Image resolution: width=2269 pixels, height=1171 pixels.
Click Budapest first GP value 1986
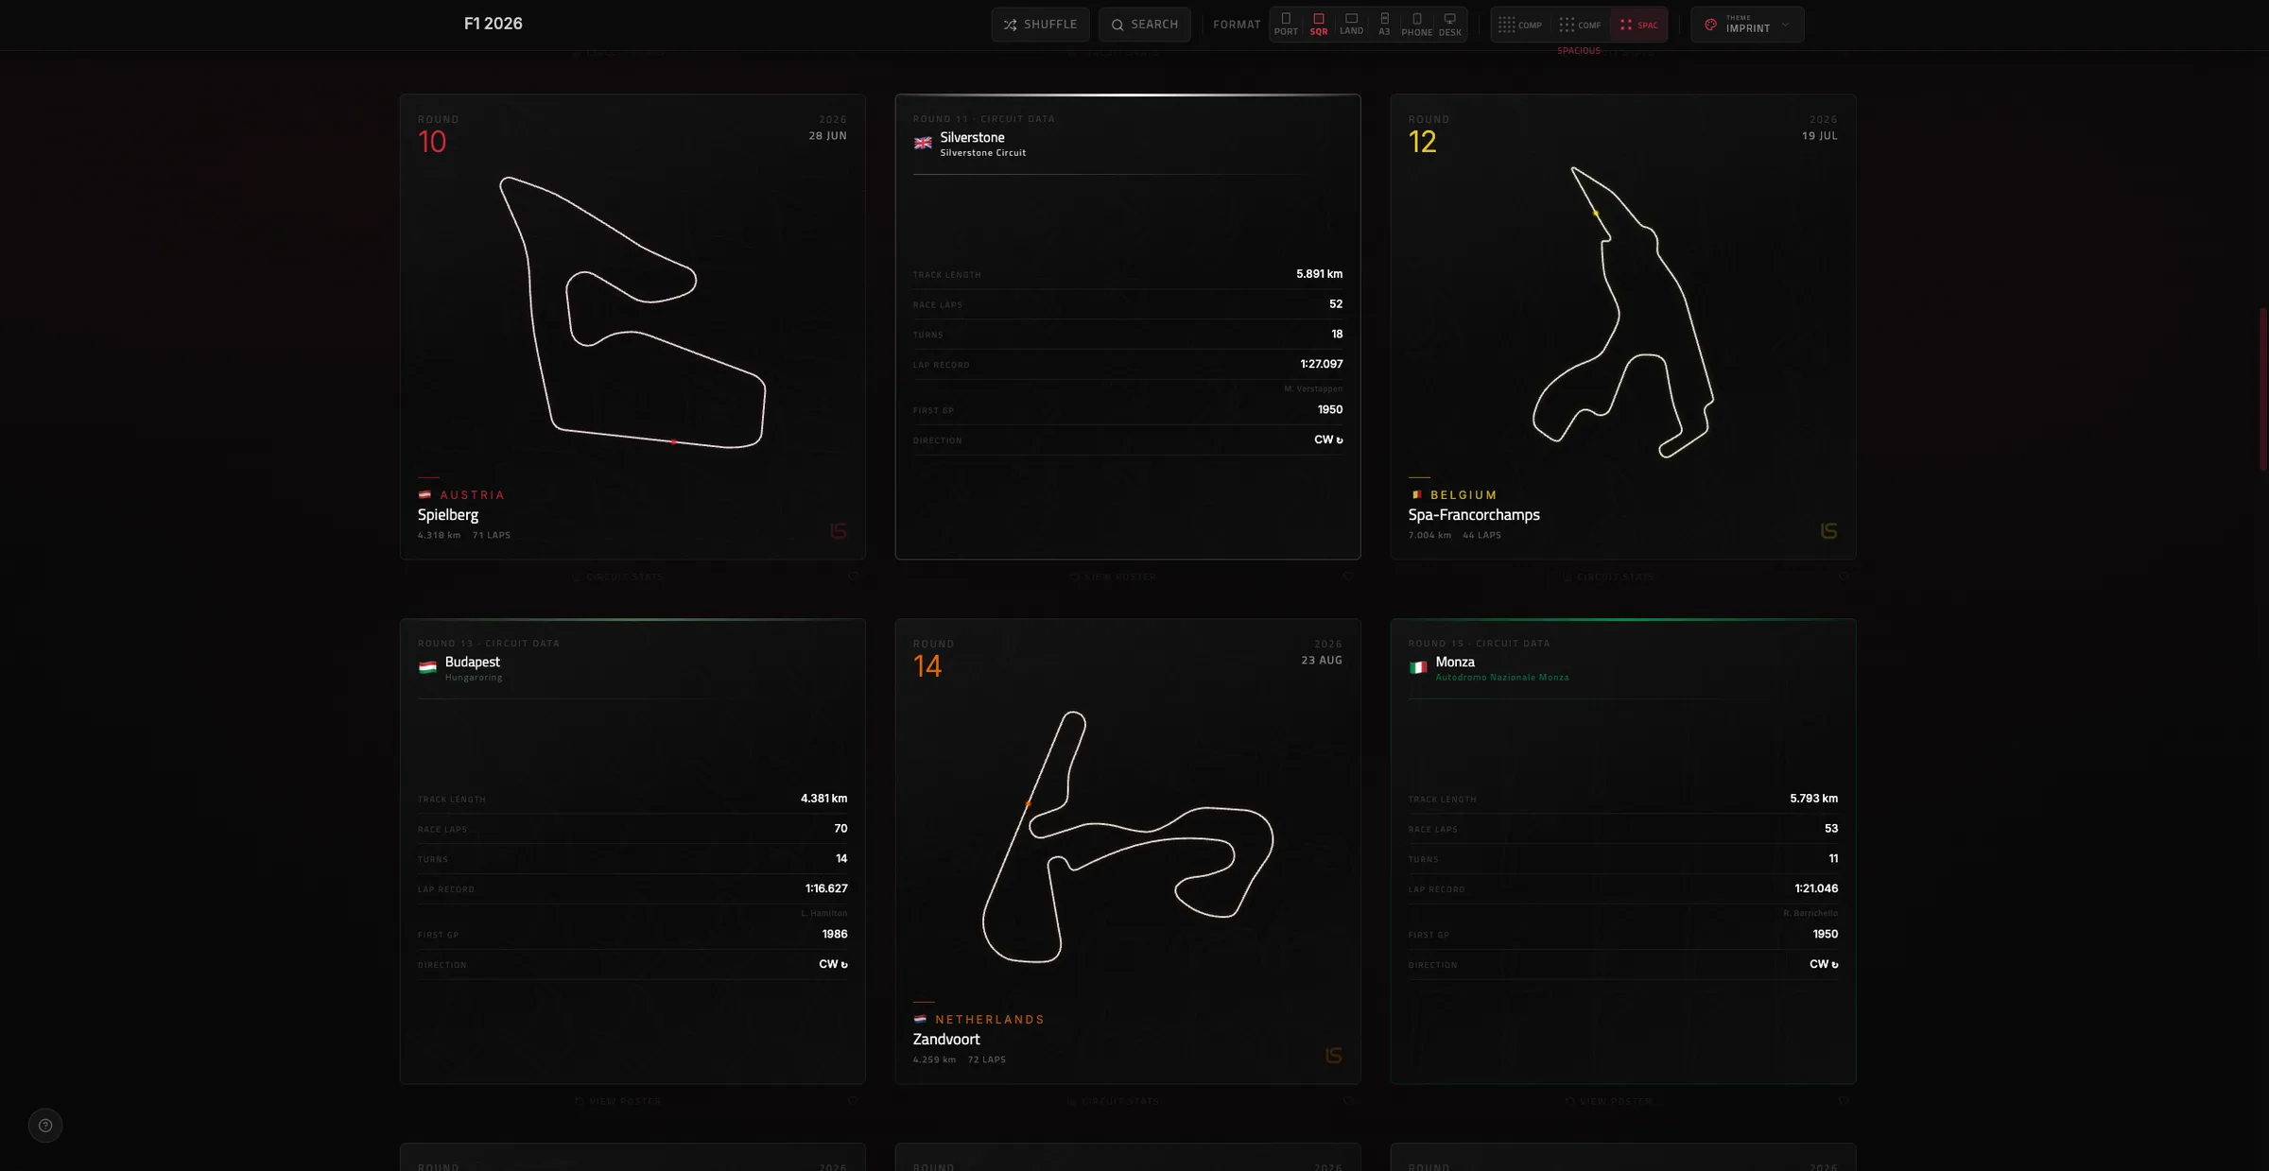tap(835, 934)
